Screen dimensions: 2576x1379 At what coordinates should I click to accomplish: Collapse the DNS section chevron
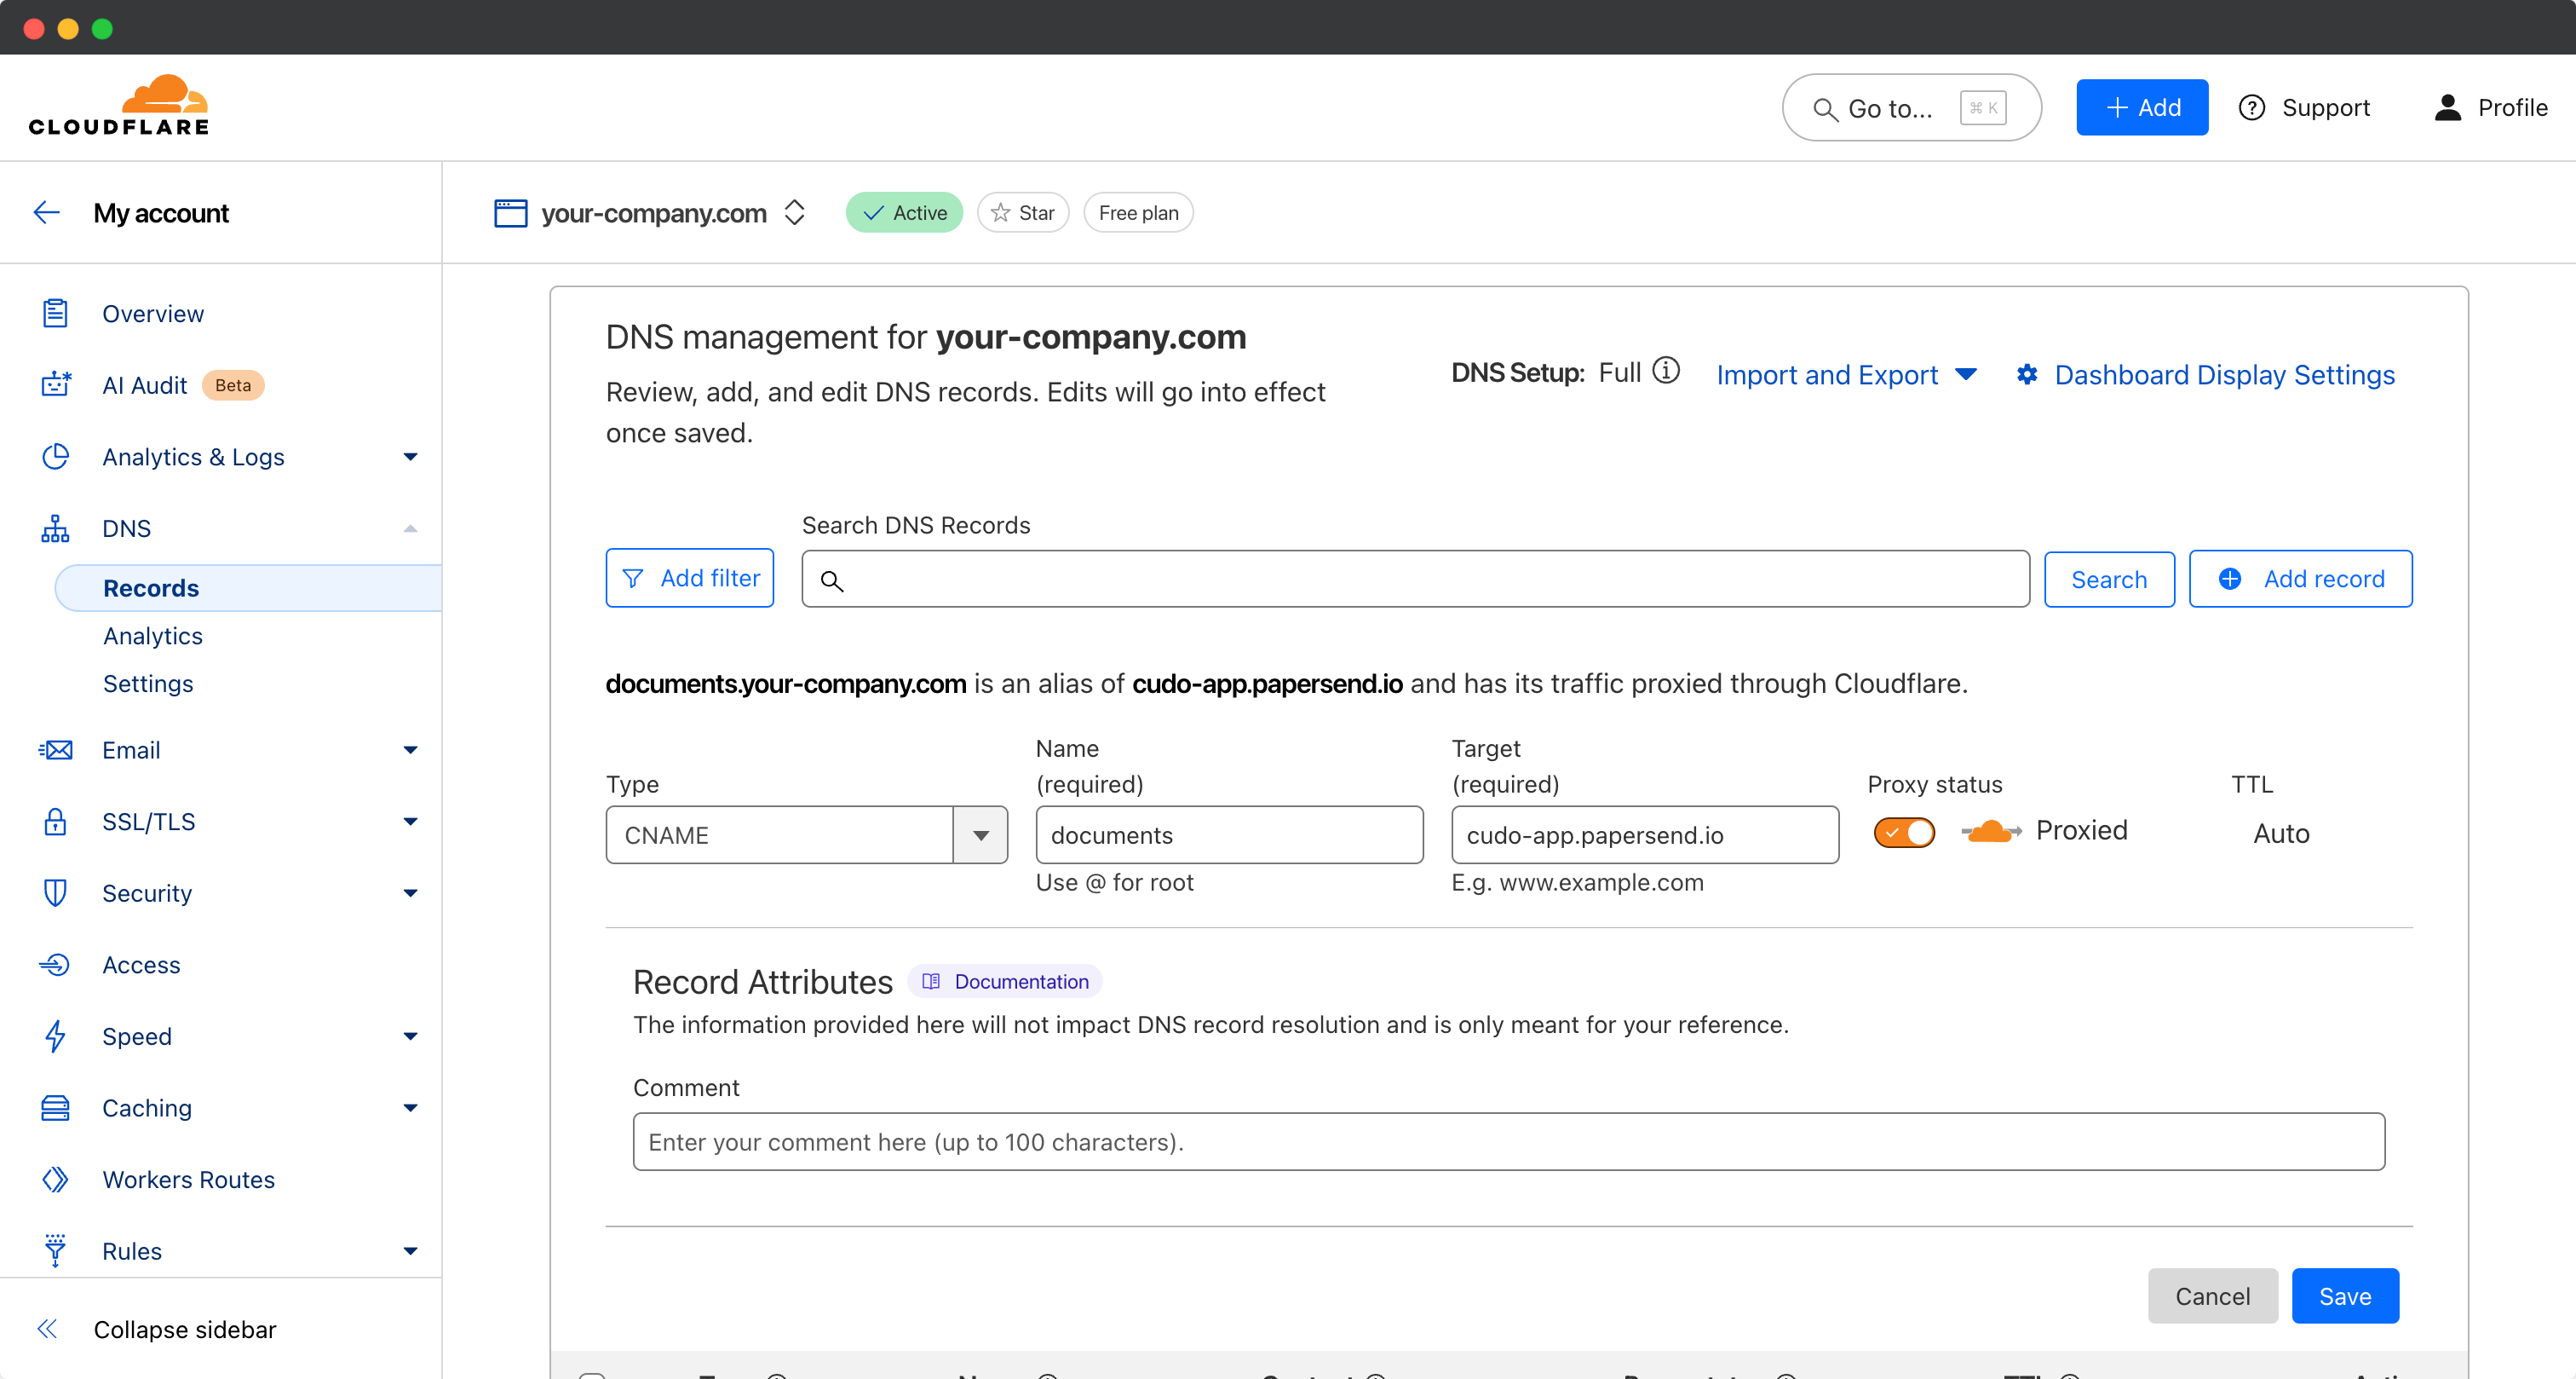(410, 528)
